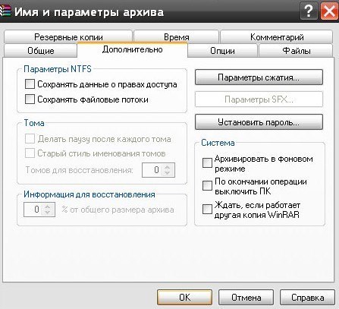
Task: Select the Дополнительно tab
Action: tap(132, 49)
